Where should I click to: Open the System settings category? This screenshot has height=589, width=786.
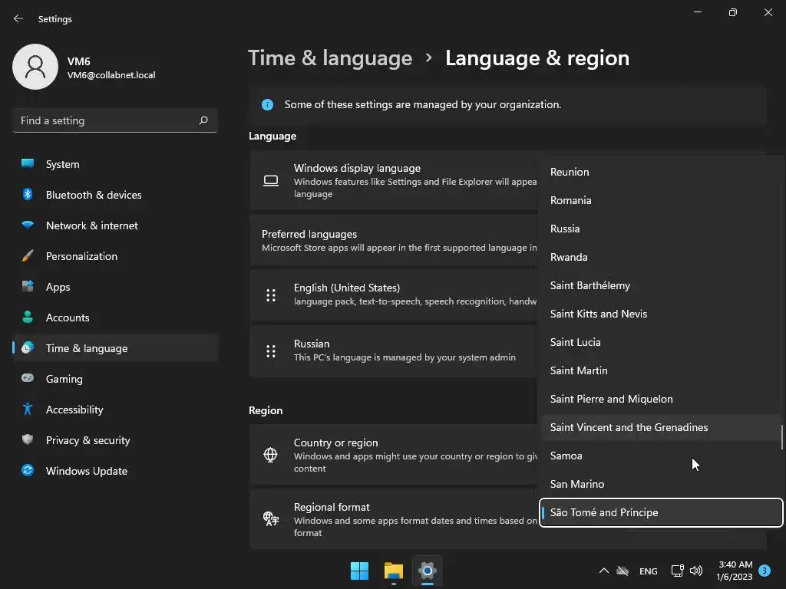pos(115,164)
